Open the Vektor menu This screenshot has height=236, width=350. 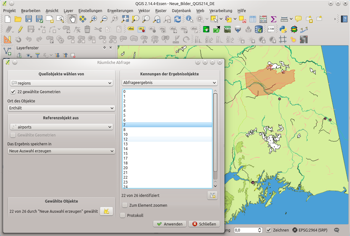(x=144, y=10)
